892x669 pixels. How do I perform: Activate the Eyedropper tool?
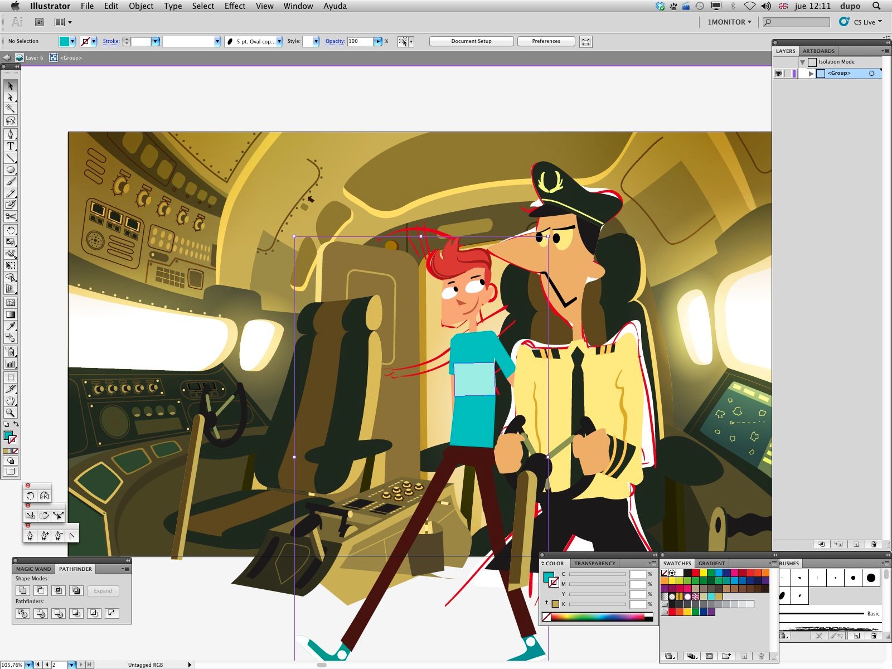tap(10, 326)
